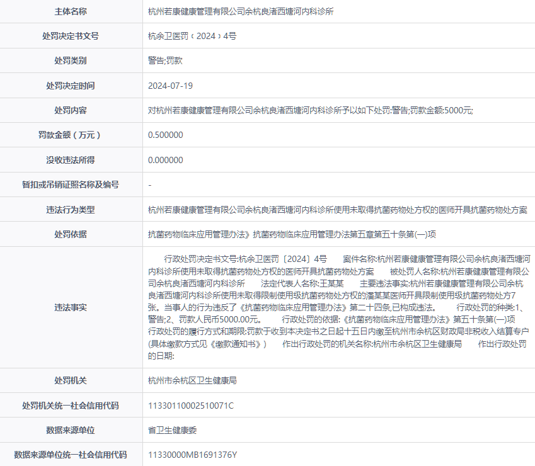Click the 处罚机关 label

[71, 380]
